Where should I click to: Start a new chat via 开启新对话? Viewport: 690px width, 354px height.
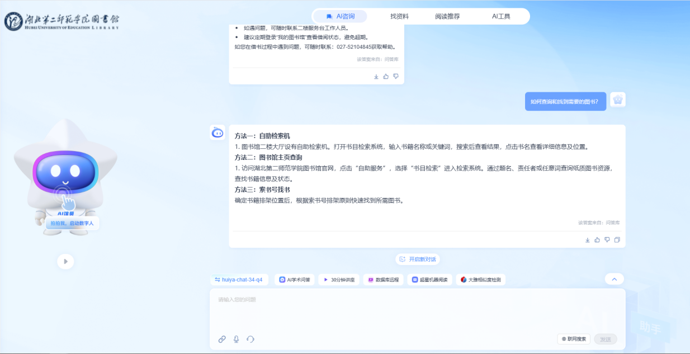[418, 259]
